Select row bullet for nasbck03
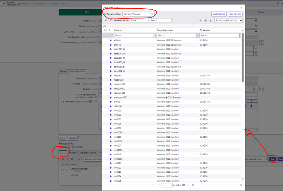The image size is (283, 191). (110, 75)
